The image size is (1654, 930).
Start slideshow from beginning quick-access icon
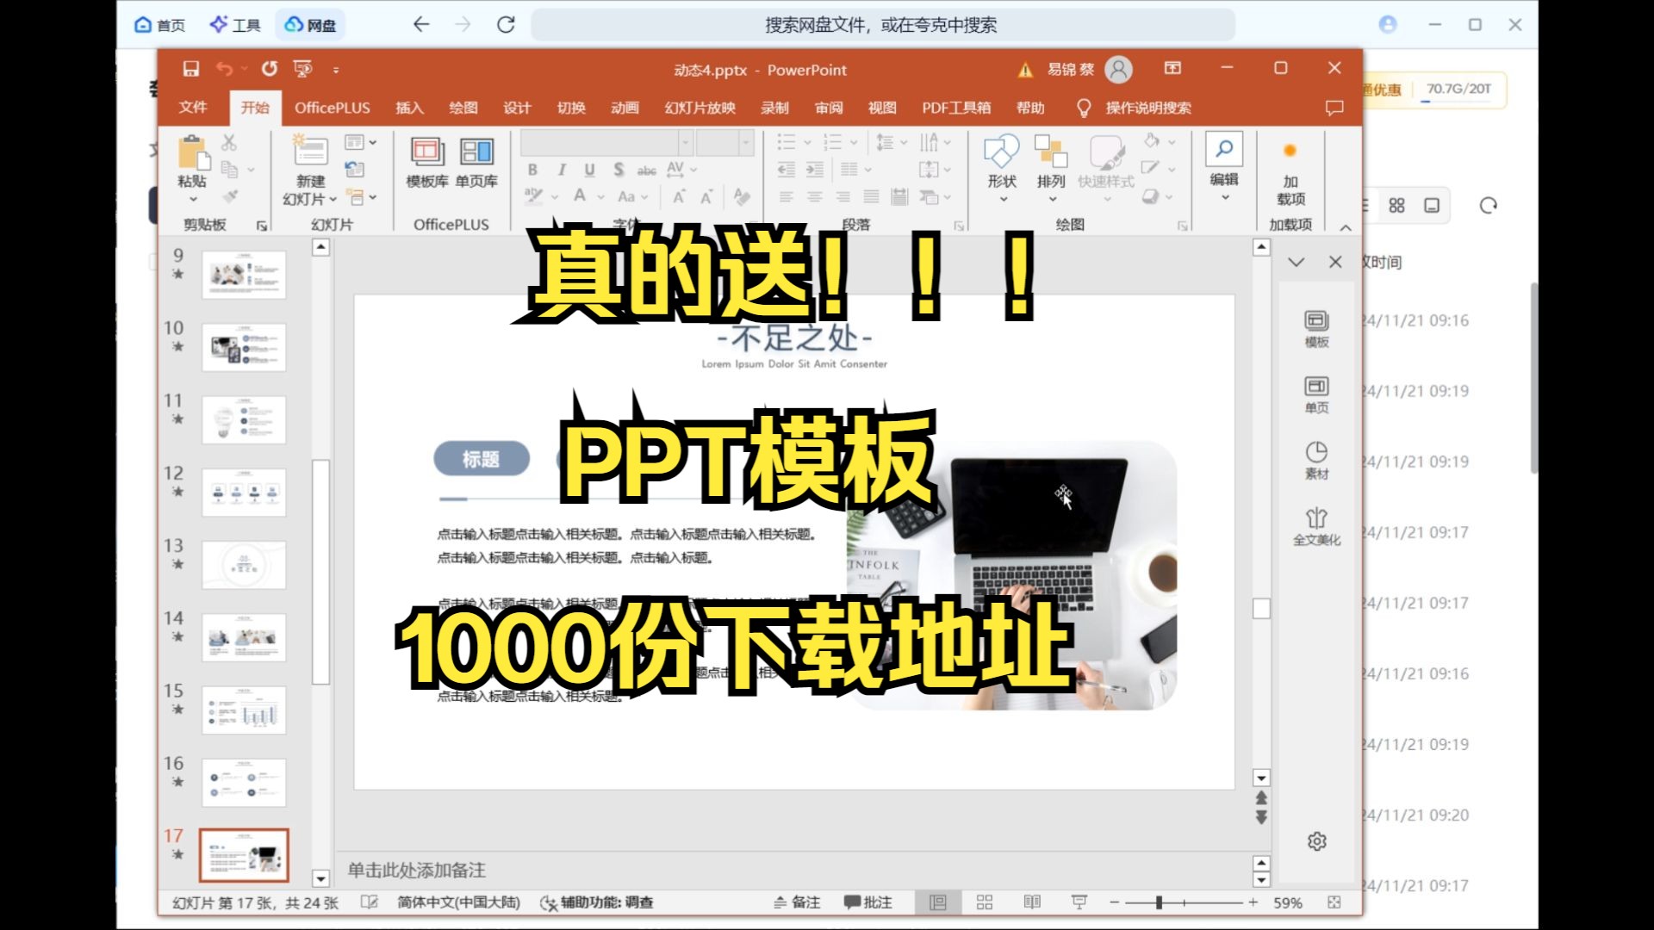click(302, 69)
